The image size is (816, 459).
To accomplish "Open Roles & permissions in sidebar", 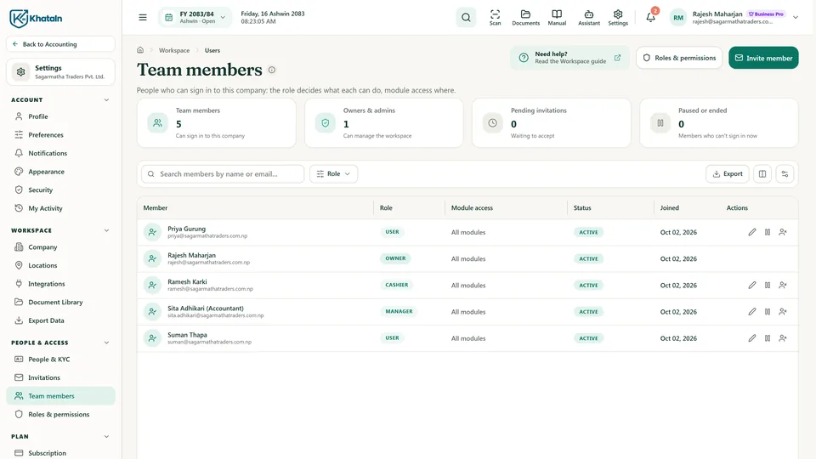I will 60,414.
